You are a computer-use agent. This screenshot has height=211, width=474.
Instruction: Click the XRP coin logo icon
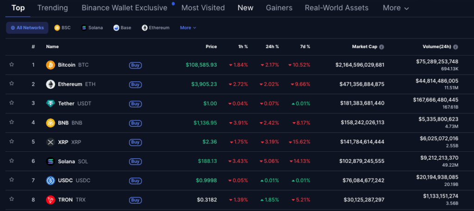click(x=50, y=142)
